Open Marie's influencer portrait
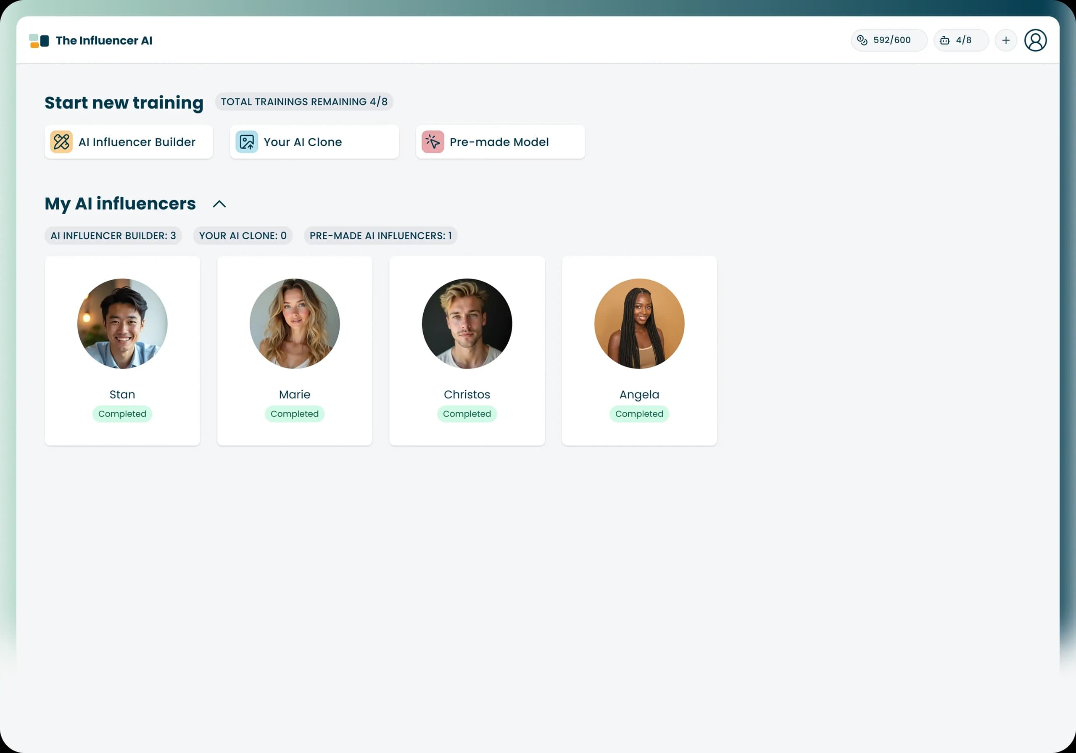The width and height of the screenshot is (1076, 753). click(x=295, y=324)
